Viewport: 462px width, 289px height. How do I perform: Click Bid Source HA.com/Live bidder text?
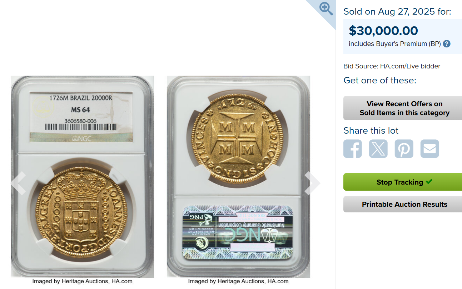[x=392, y=66]
